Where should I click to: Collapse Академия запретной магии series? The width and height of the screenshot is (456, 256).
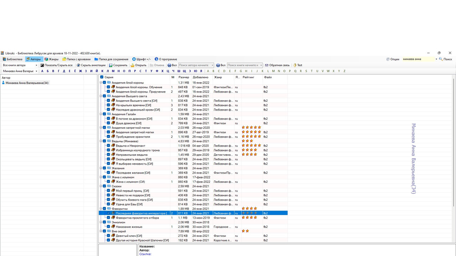pyautogui.click(x=101, y=128)
